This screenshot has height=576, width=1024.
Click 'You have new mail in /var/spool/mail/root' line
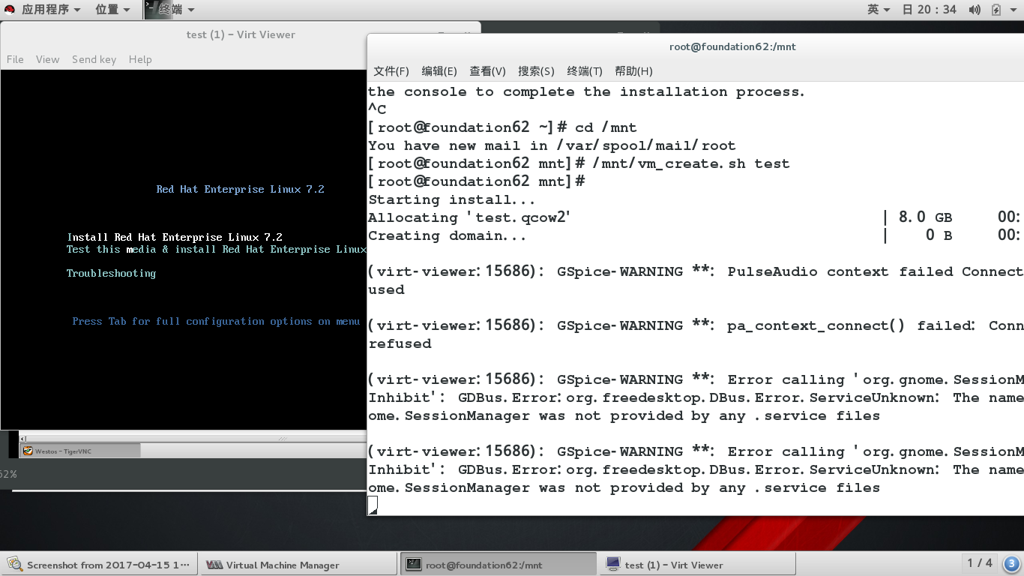(x=552, y=145)
